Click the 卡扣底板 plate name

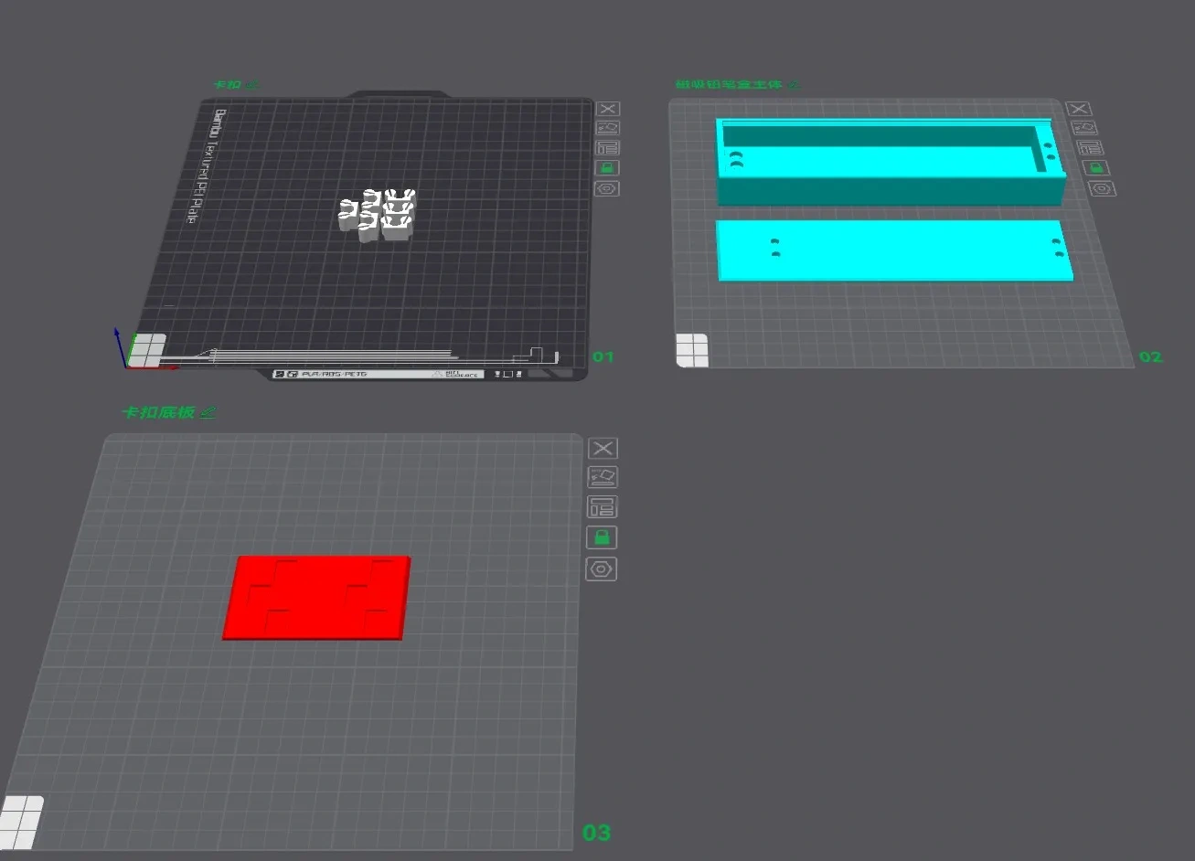[159, 413]
